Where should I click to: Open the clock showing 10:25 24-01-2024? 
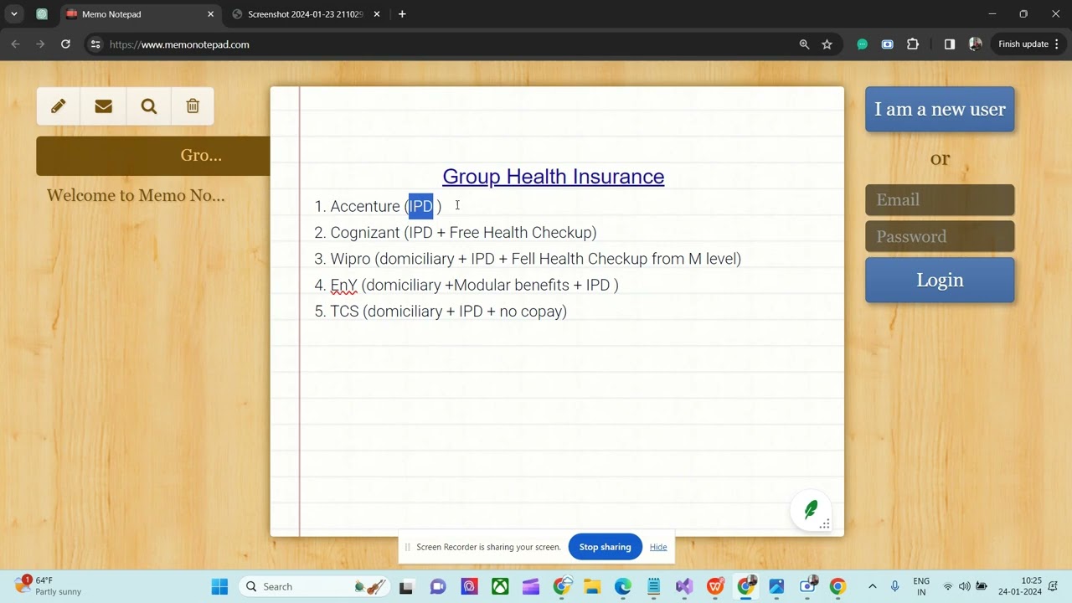pyautogui.click(x=1020, y=586)
